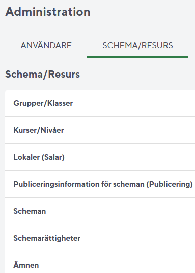Click the green active-tab underline indicator

click(x=137, y=57)
